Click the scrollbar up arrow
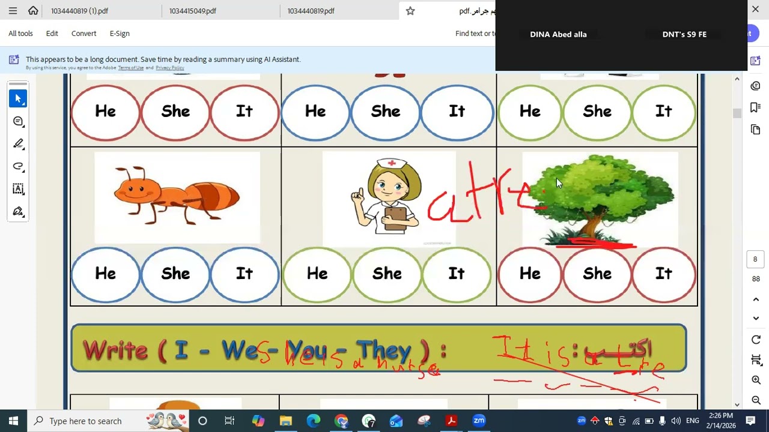Screen dimensions: 769x432 pos(737,79)
